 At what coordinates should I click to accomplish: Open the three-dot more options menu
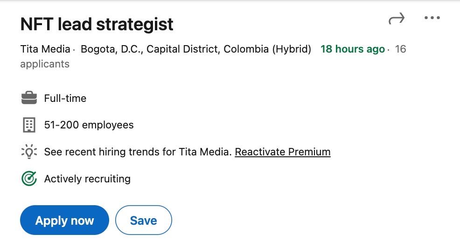pos(432,18)
